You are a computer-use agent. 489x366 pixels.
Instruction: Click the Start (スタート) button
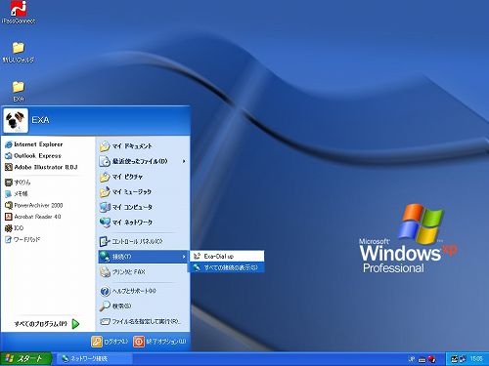pos(25,358)
